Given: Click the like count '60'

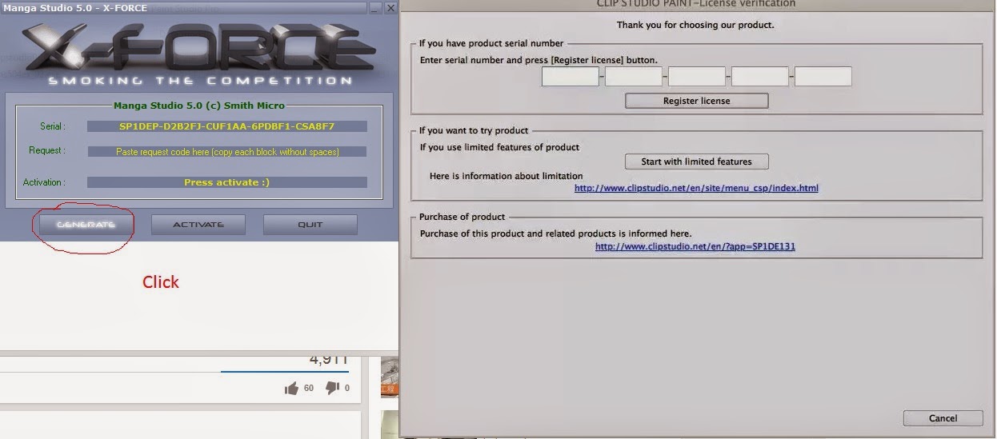Looking at the screenshot, I should pos(309,389).
